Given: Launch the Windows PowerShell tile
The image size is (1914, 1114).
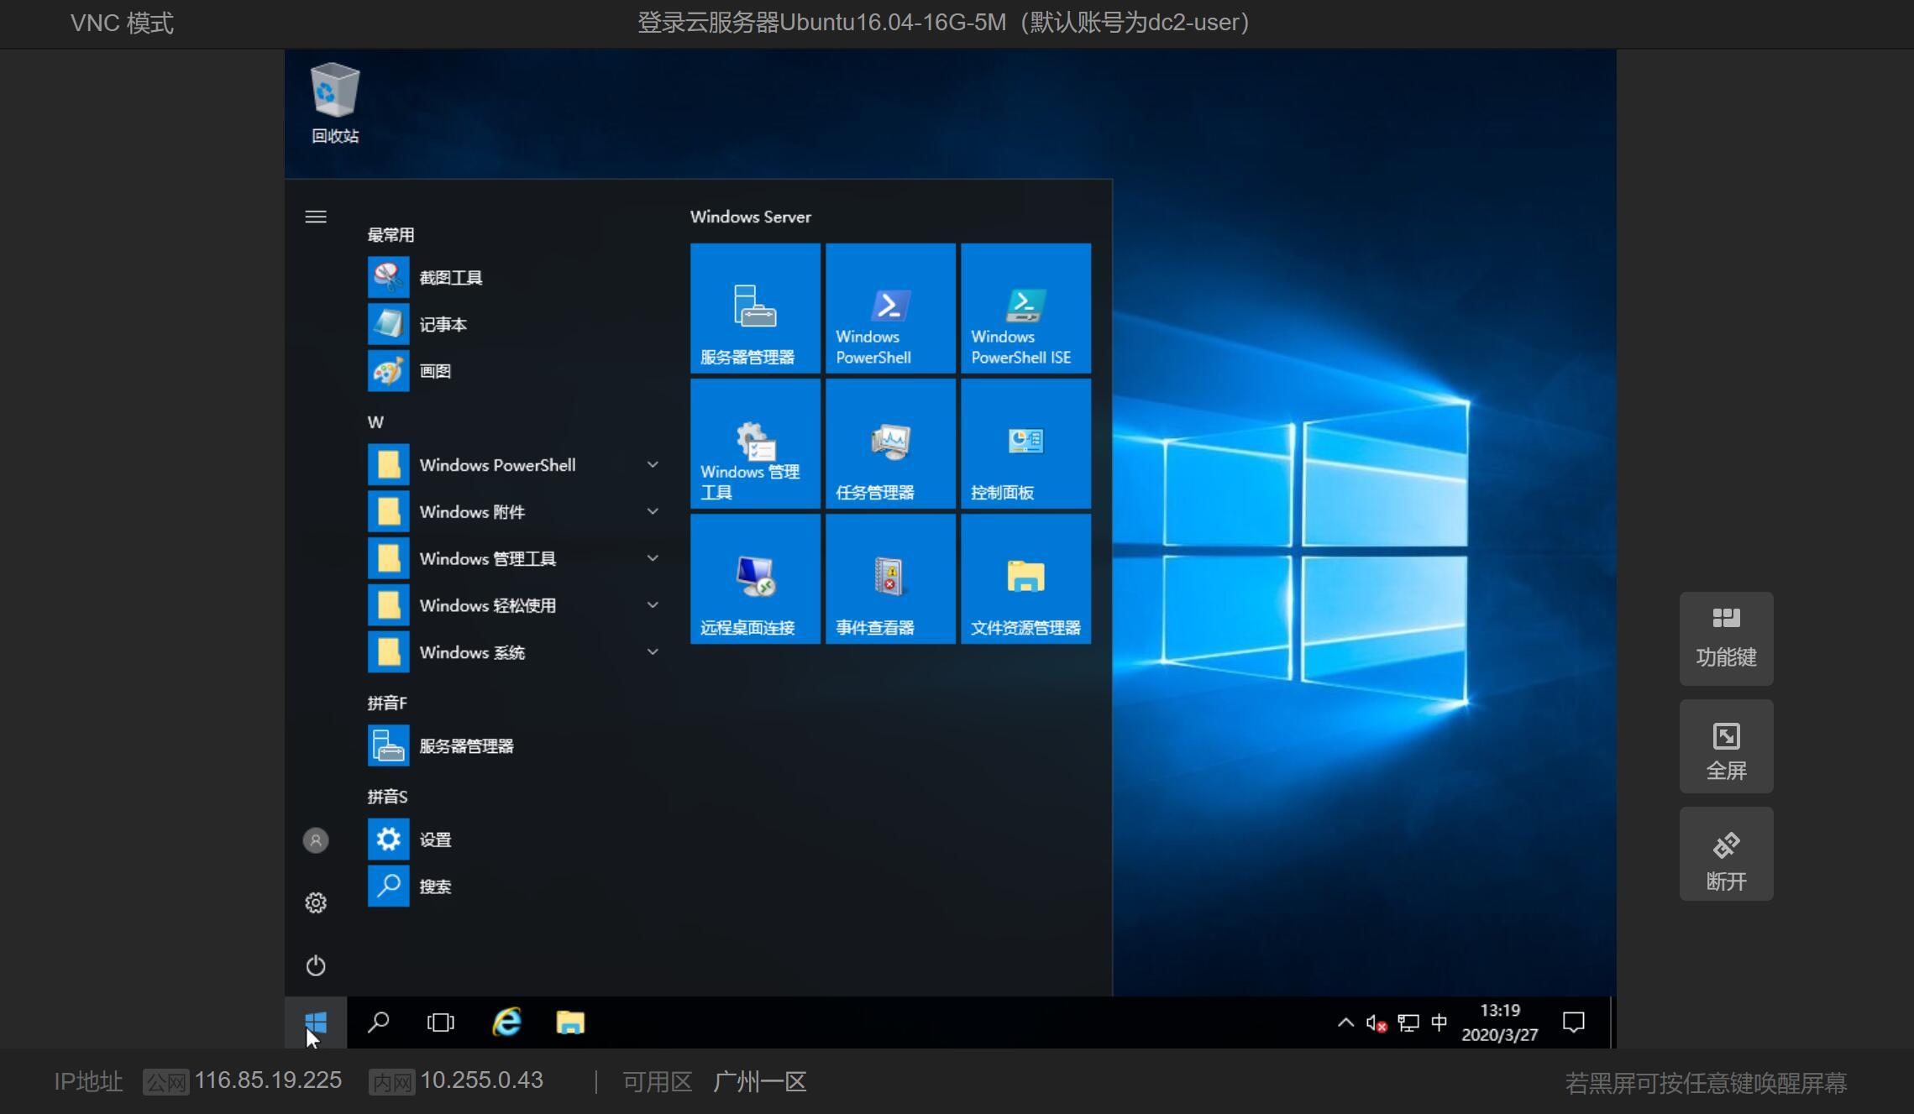Looking at the screenshot, I should pos(890,308).
